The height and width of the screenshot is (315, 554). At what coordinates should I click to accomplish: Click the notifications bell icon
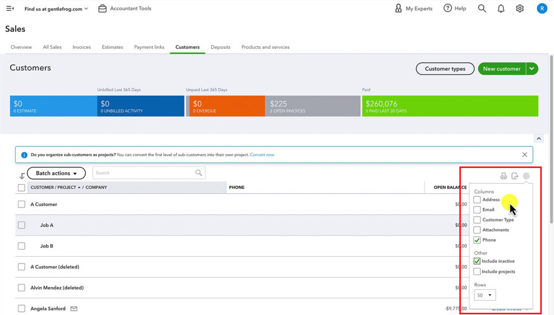500,8
